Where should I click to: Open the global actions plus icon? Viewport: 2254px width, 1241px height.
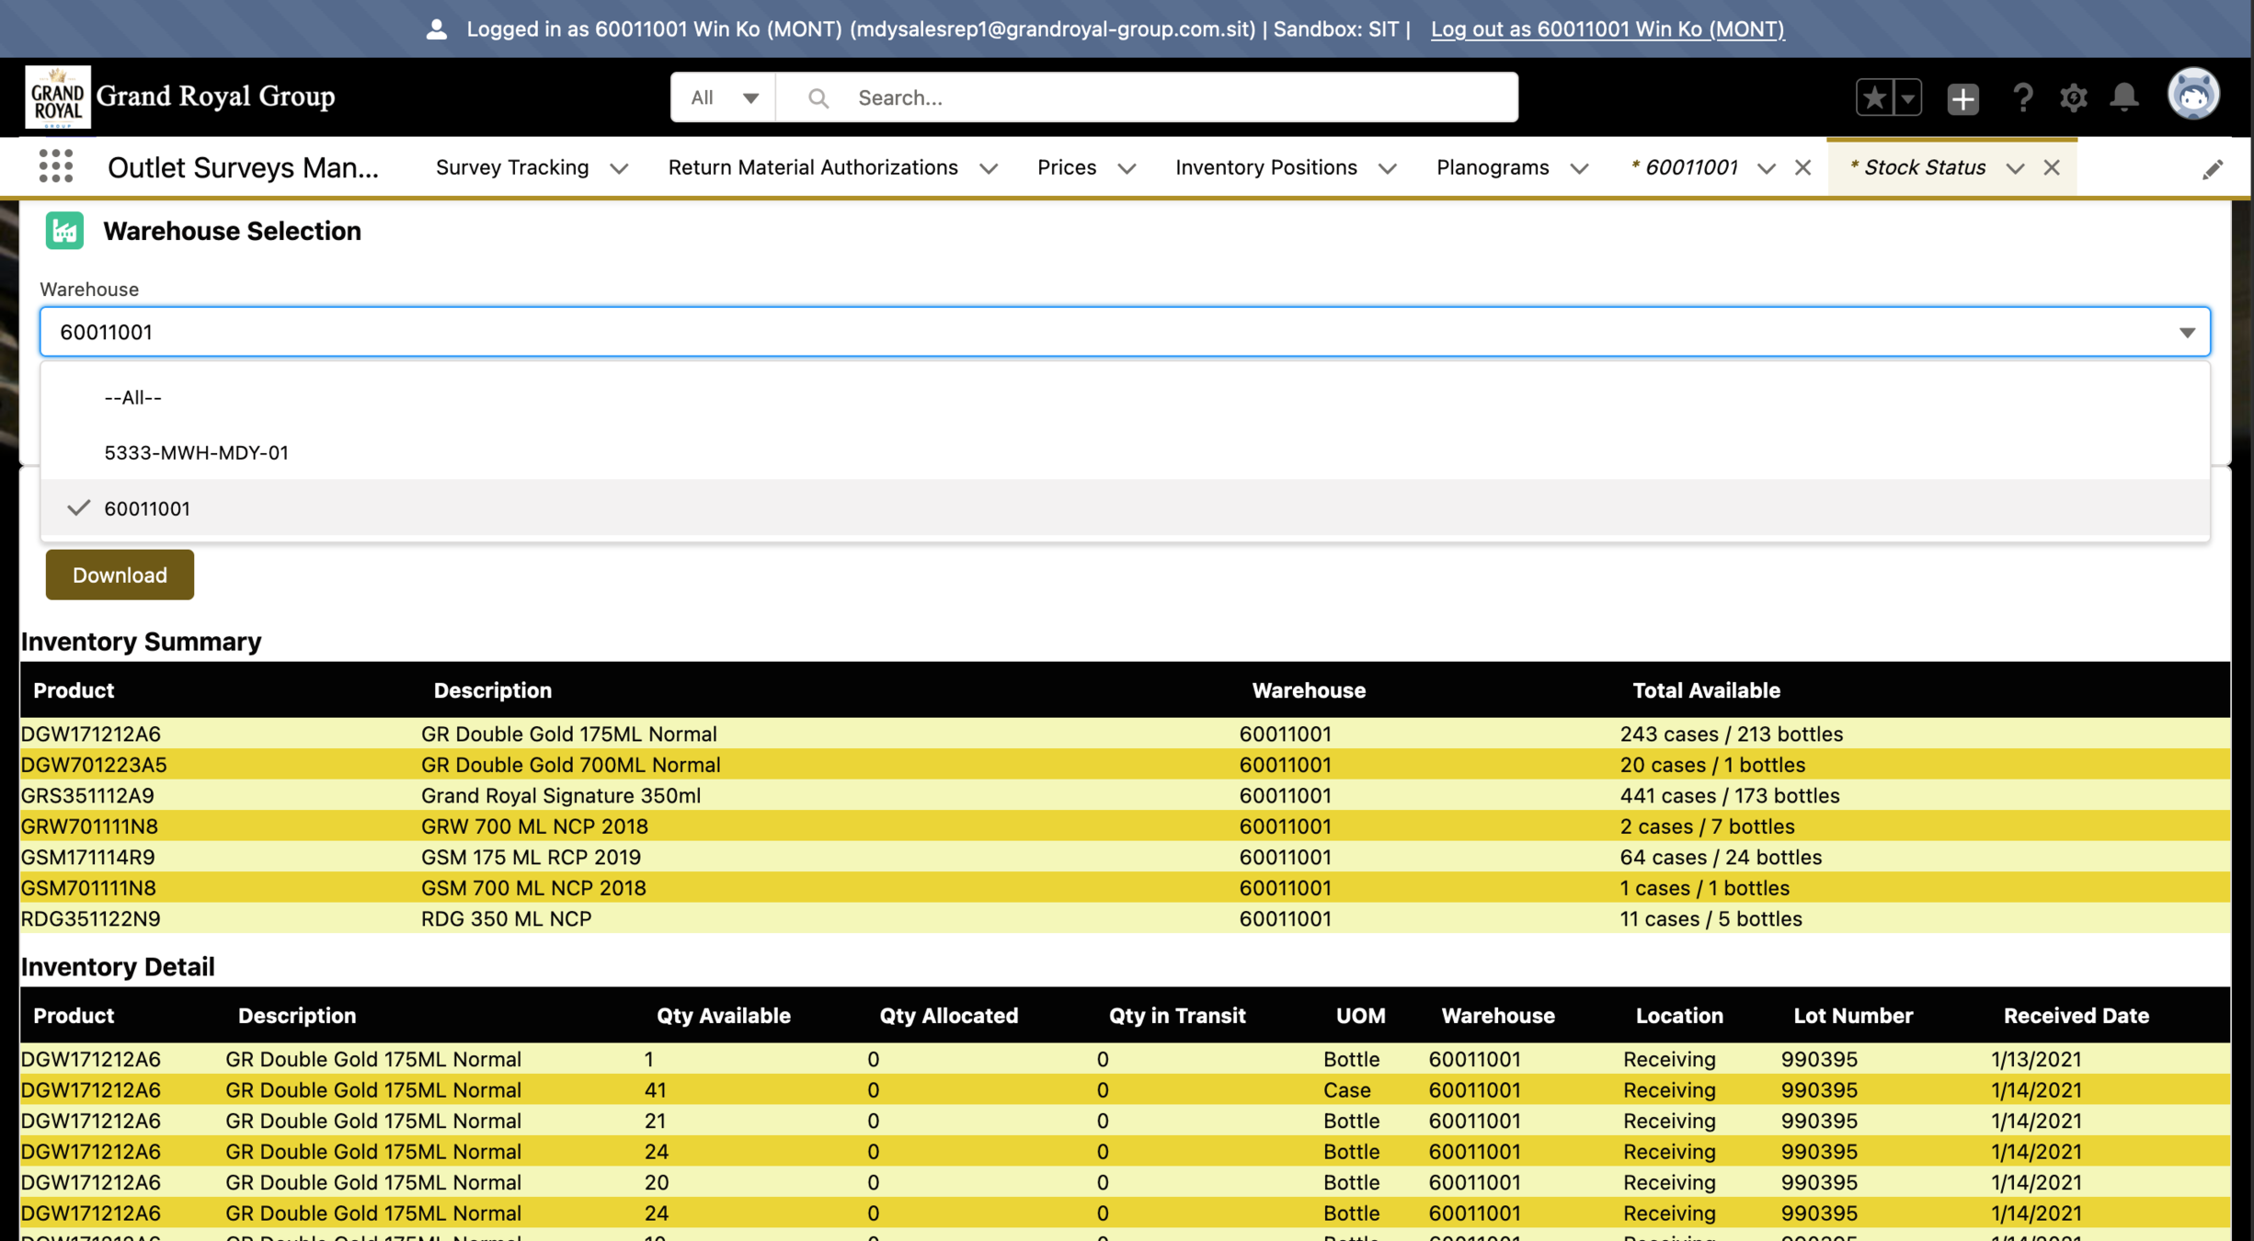(x=1962, y=97)
